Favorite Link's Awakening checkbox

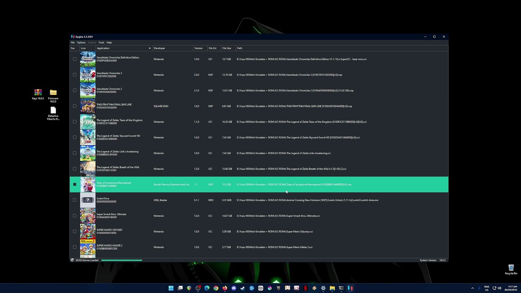(74, 153)
